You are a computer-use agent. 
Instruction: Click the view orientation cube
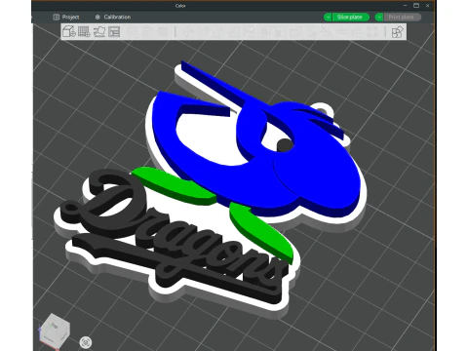55,330
